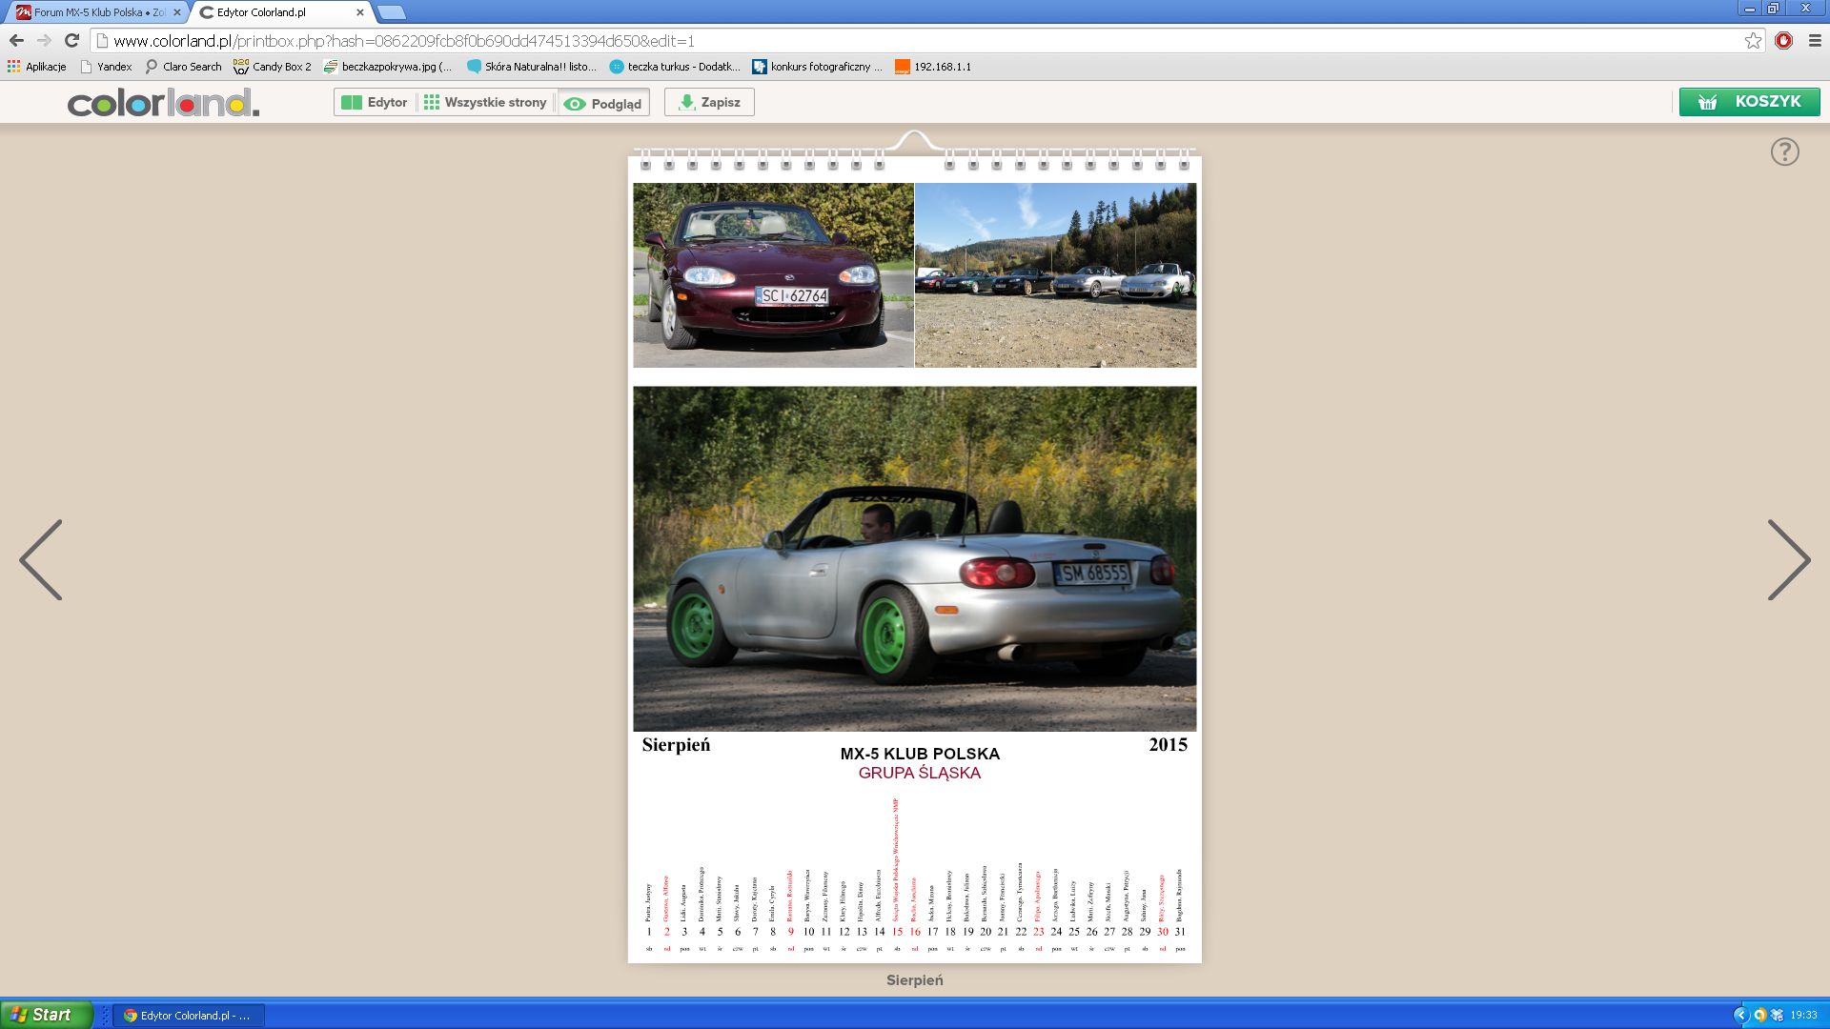Open the KOSZYK shopping cart
This screenshot has height=1029, width=1830.
coord(1749,102)
